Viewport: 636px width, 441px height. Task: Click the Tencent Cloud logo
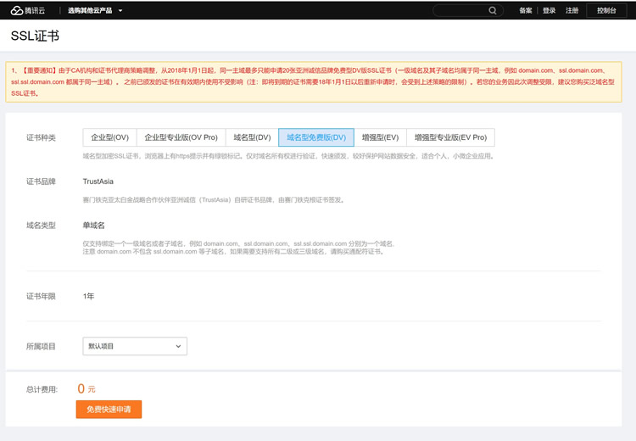coord(29,10)
